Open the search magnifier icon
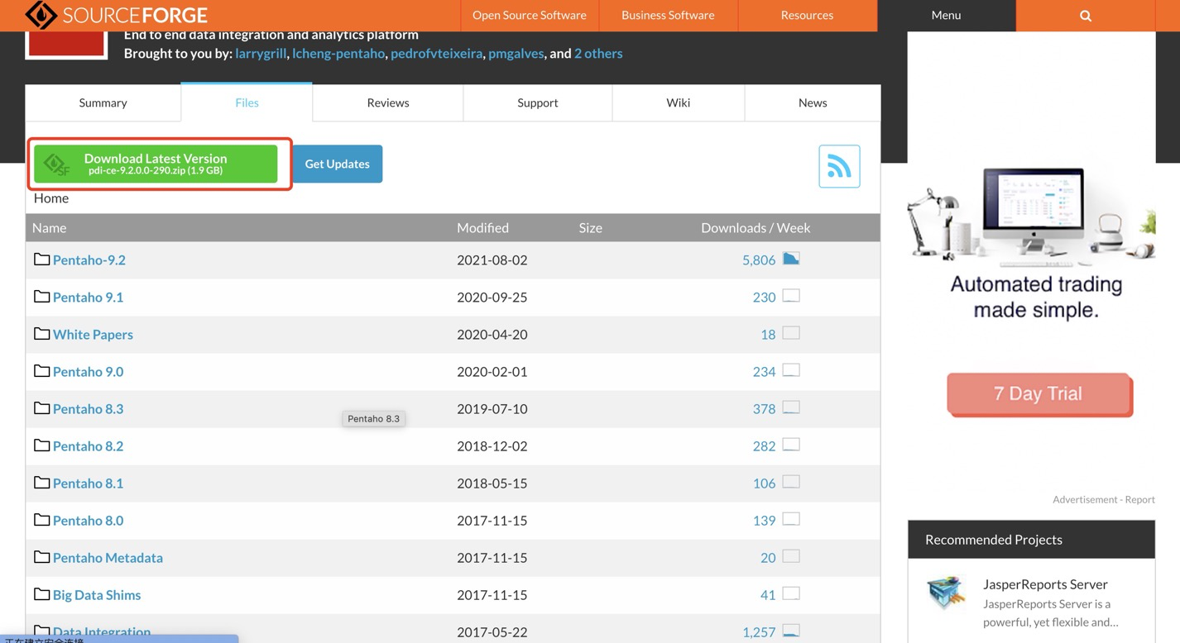The height and width of the screenshot is (643, 1180). click(x=1086, y=16)
